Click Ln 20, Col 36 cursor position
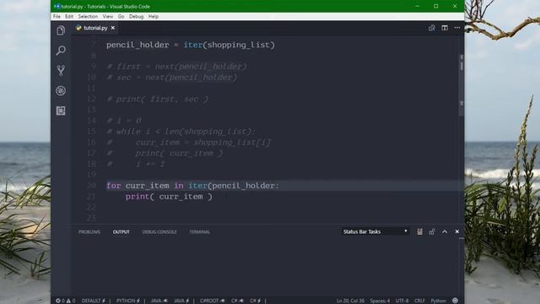The height and width of the screenshot is (304, 540). [350, 301]
